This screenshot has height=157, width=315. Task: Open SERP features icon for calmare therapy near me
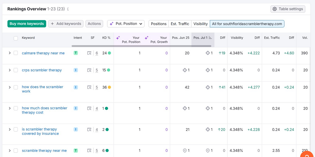pyautogui.click(x=89, y=53)
